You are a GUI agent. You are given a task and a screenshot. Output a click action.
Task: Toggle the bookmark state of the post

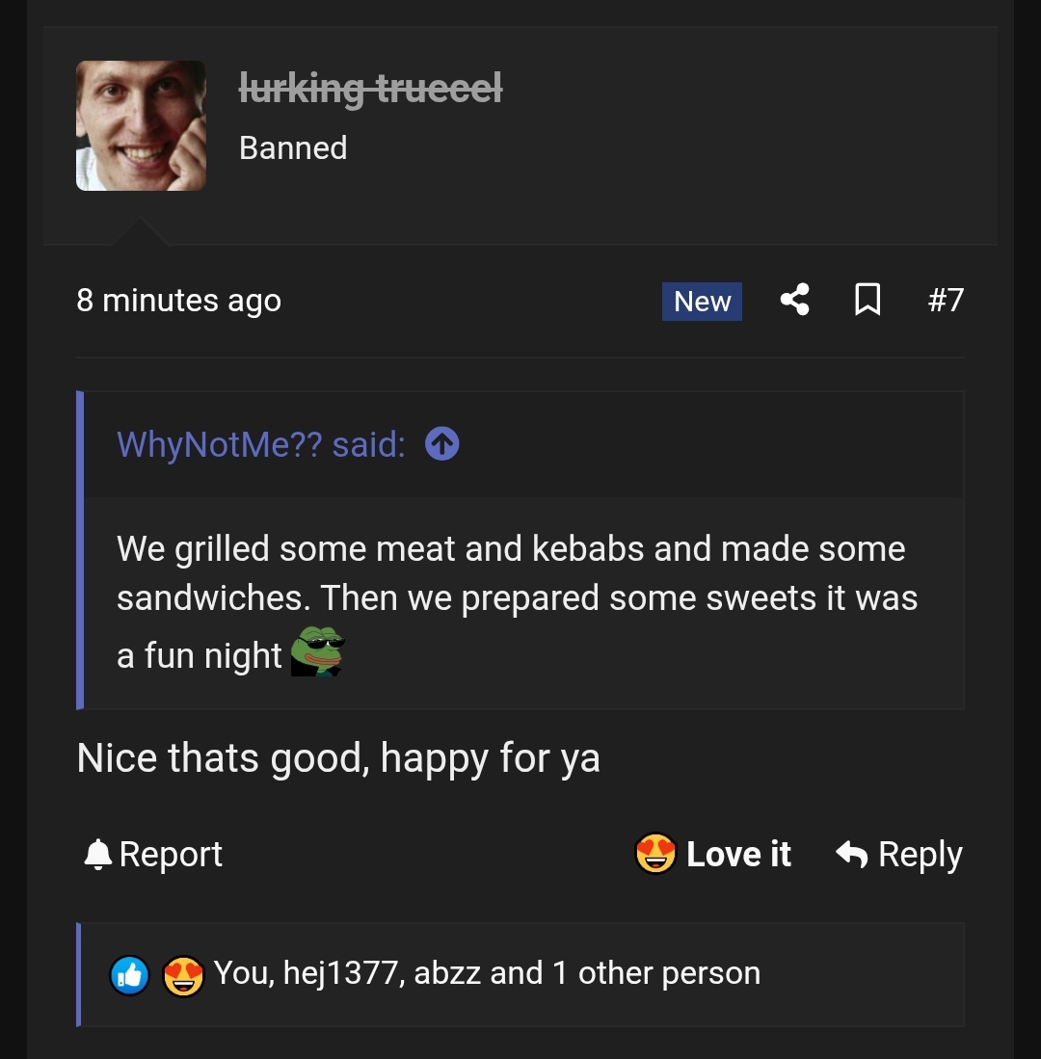coord(867,300)
